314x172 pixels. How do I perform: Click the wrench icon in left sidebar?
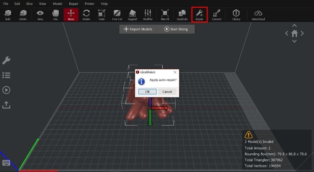(6, 60)
